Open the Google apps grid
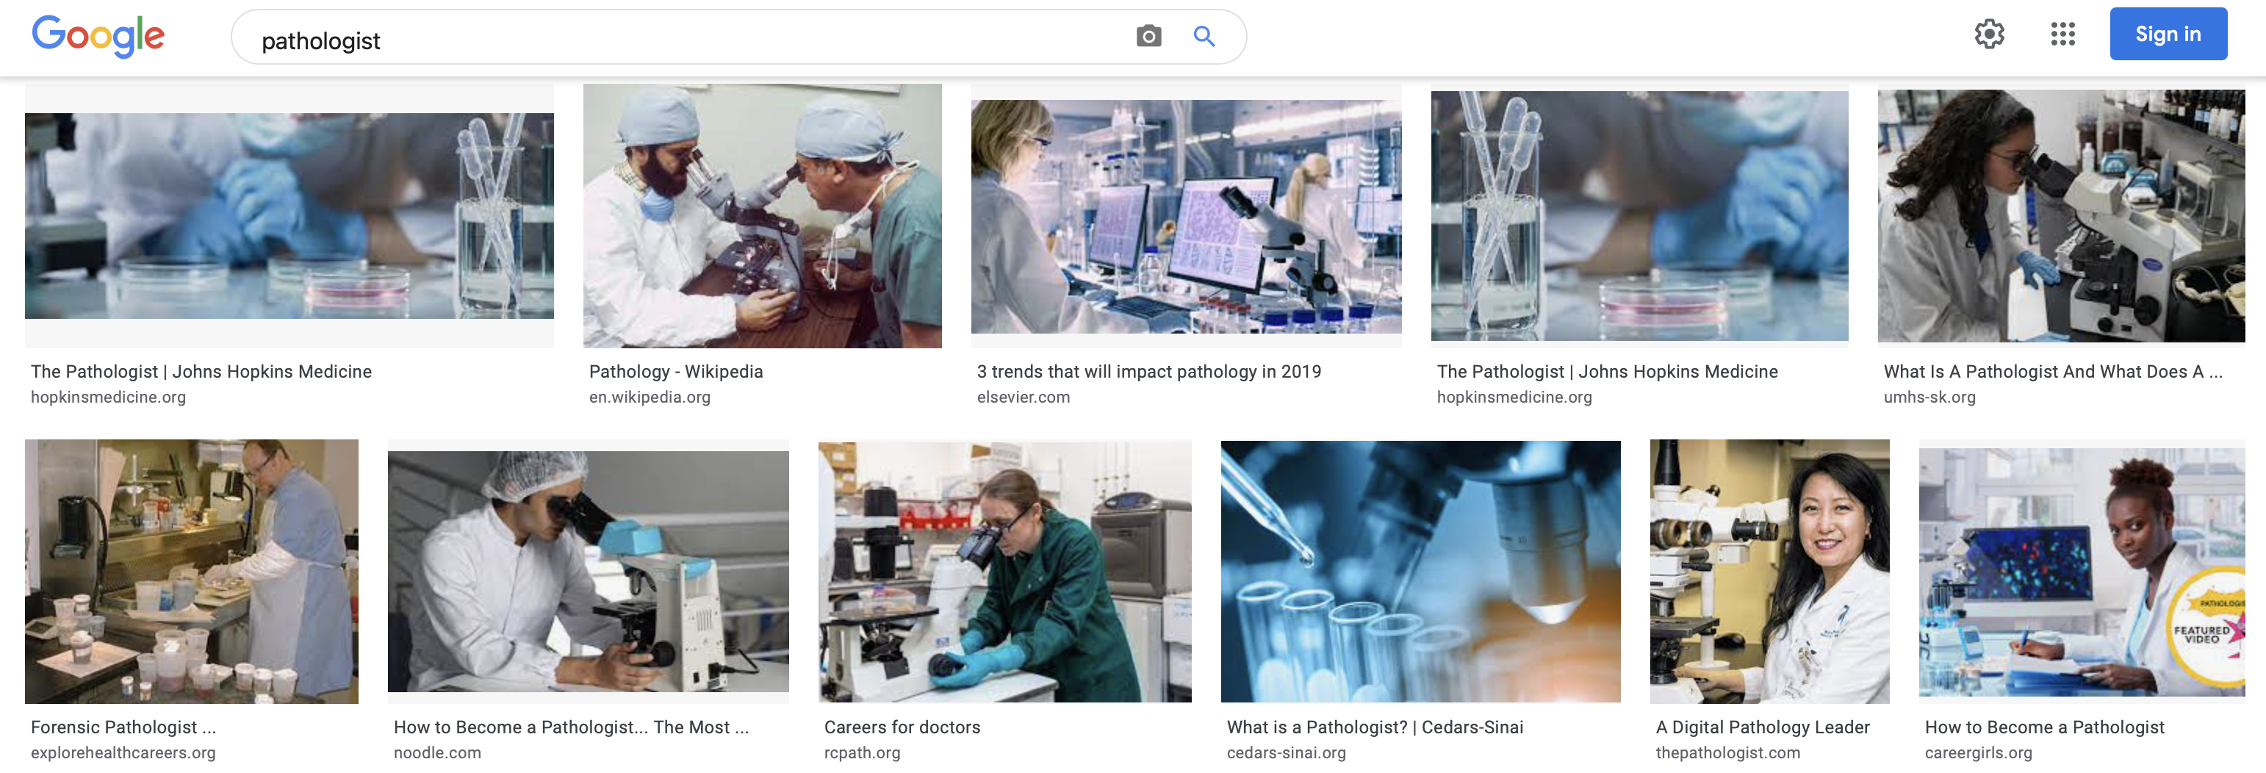The width and height of the screenshot is (2266, 773). pyautogui.click(x=2062, y=35)
